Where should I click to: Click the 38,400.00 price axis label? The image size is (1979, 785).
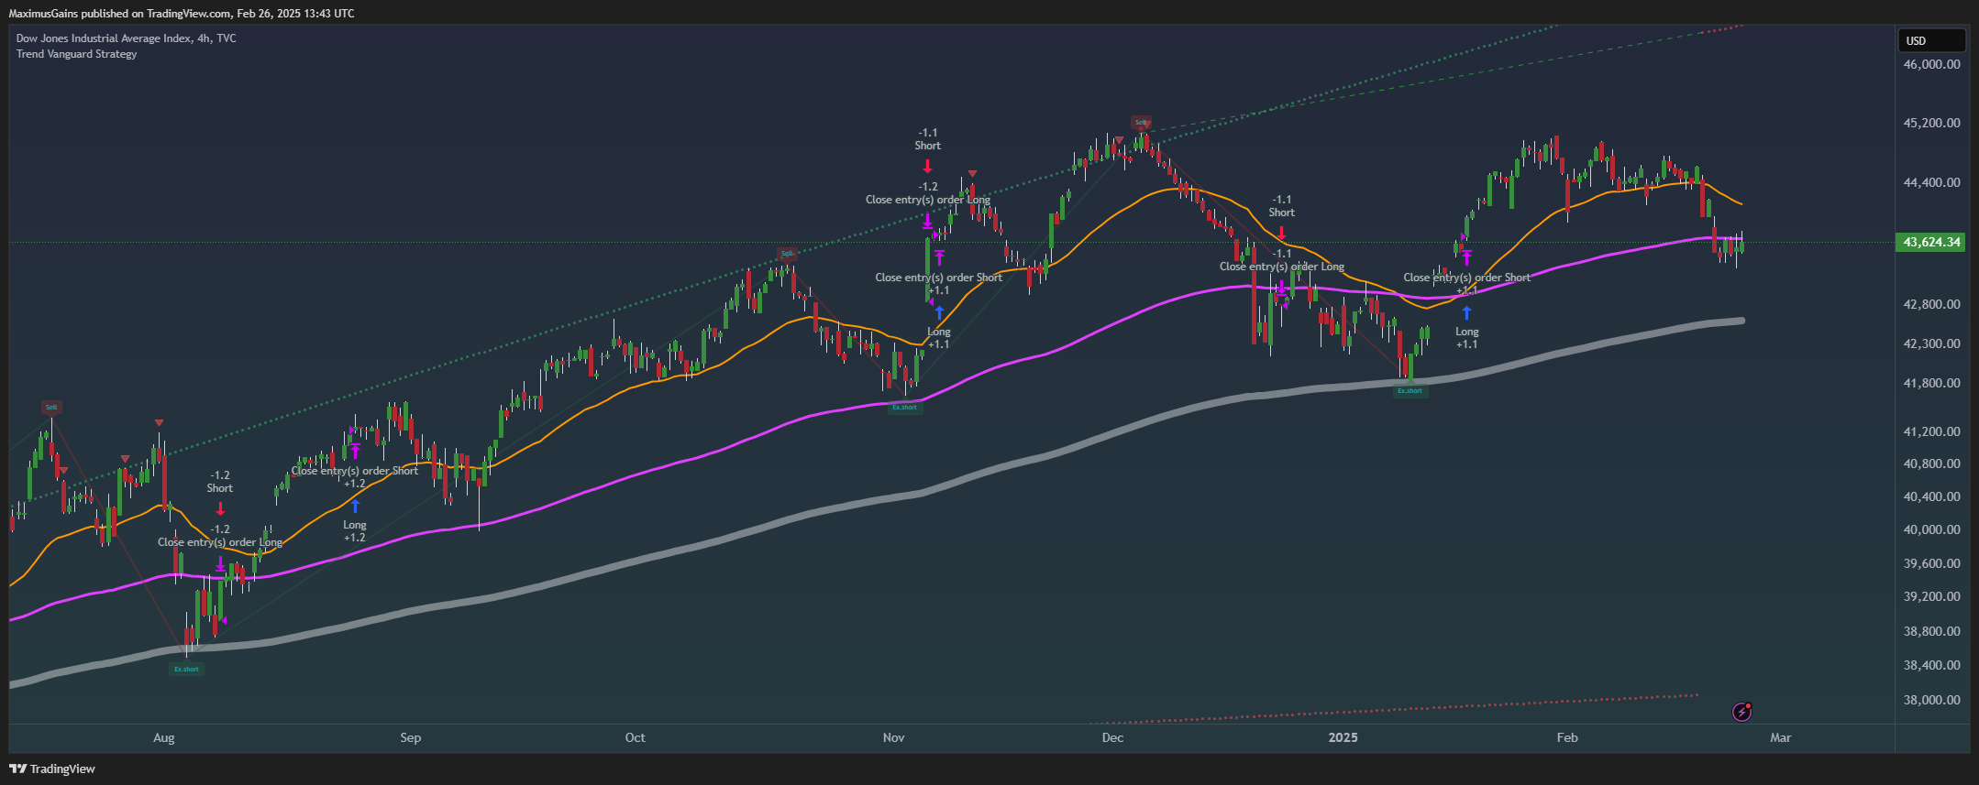[x=1932, y=665]
